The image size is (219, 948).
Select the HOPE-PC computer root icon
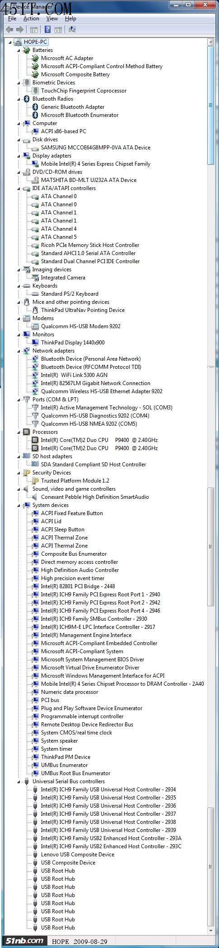click(18, 42)
